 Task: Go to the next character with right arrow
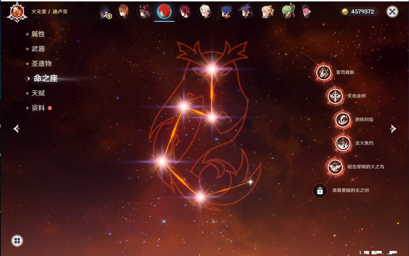tap(393, 129)
